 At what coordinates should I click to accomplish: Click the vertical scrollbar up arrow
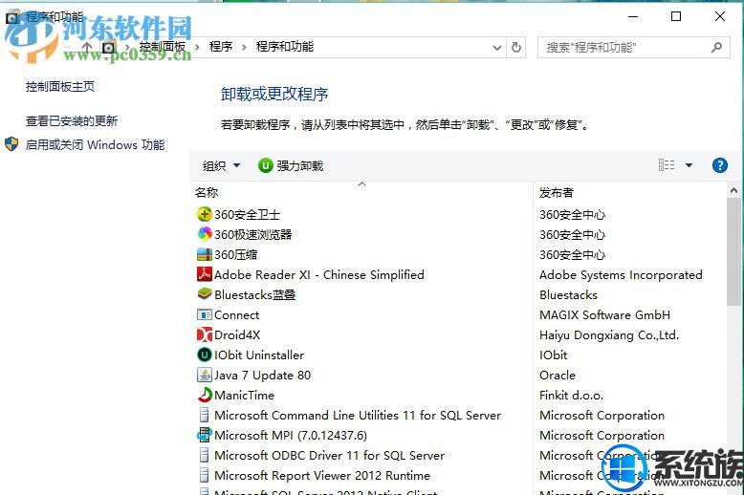(x=733, y=190)
